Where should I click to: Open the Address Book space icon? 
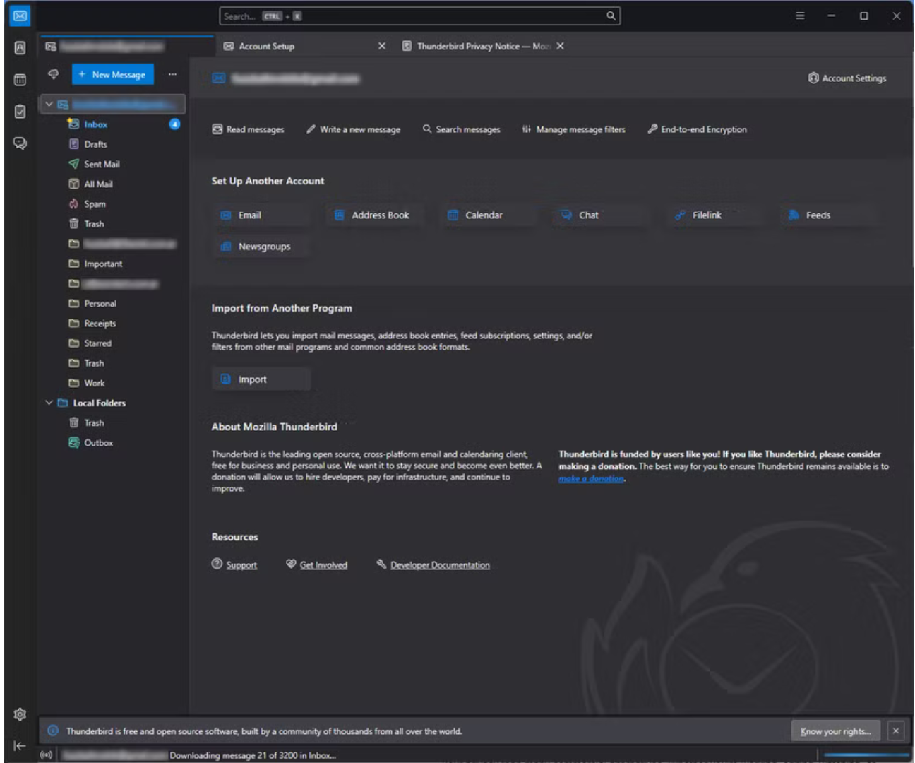(20, 47)
